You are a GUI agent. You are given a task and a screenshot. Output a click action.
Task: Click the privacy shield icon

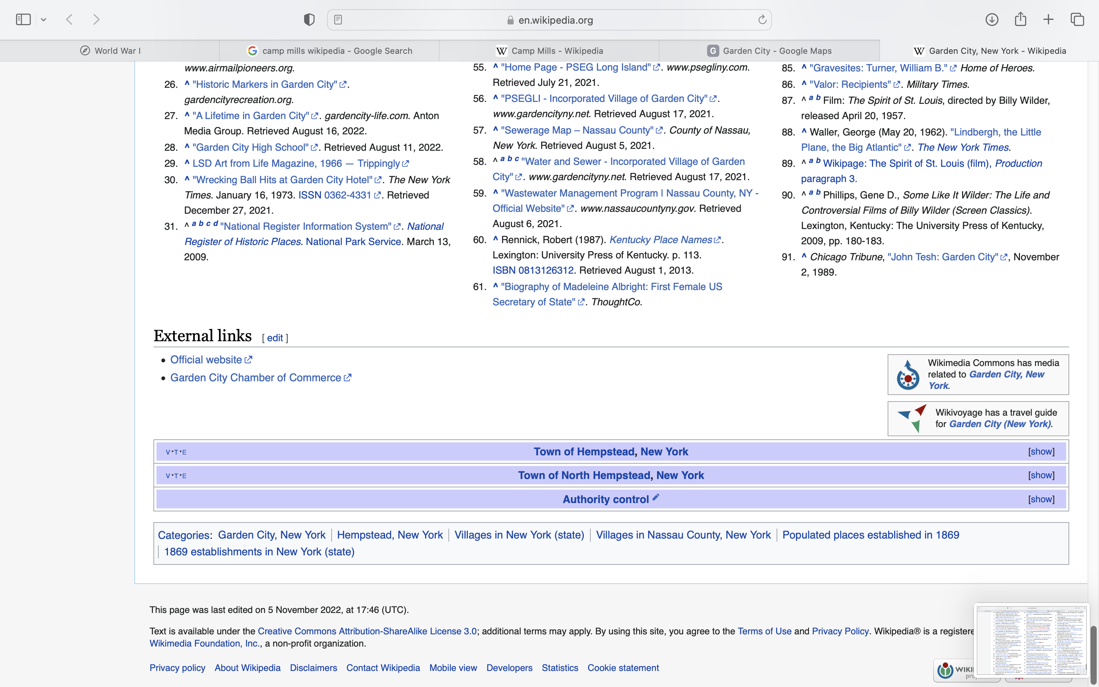(309, 19)
